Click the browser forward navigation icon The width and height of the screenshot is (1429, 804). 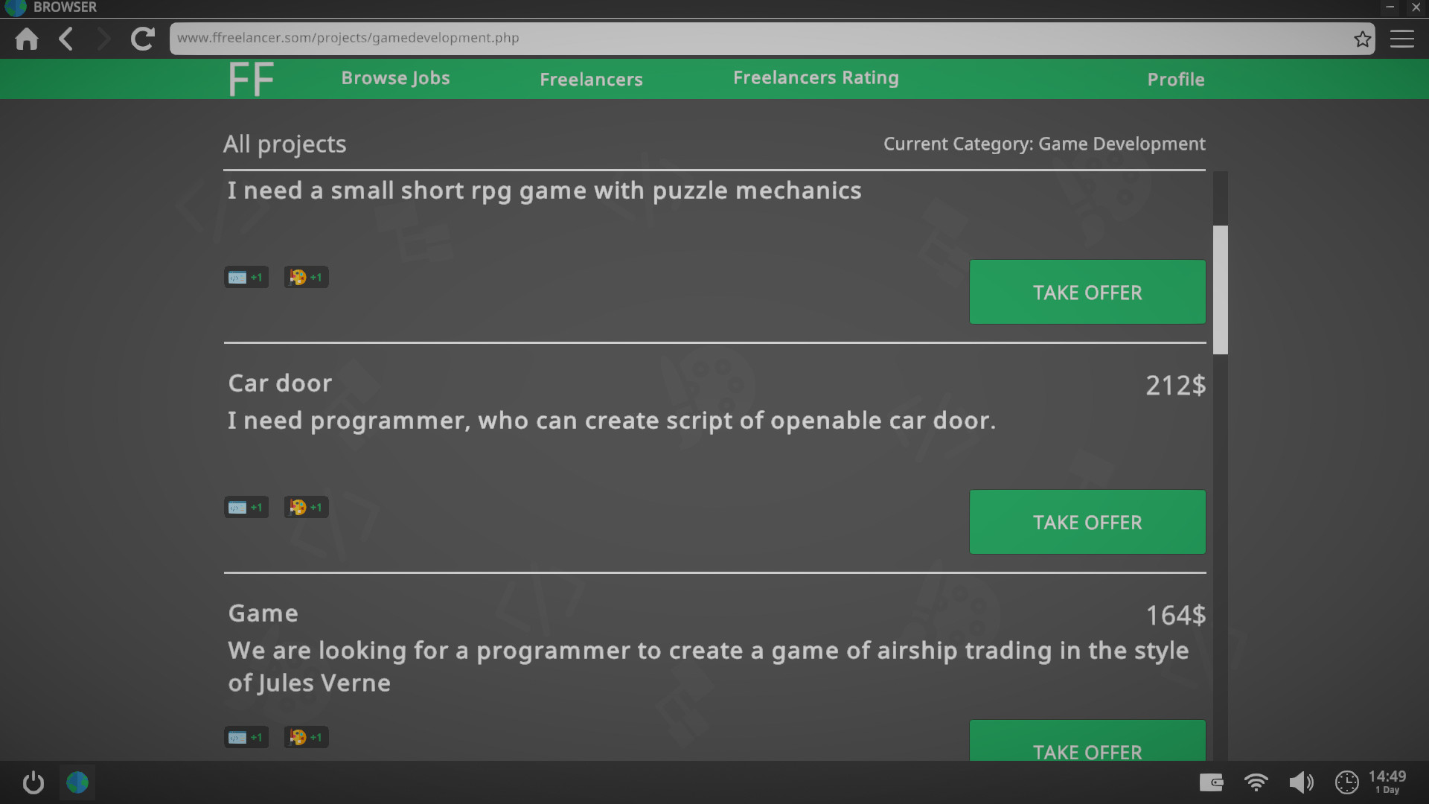pyautogui.click(x=103, y=38)
